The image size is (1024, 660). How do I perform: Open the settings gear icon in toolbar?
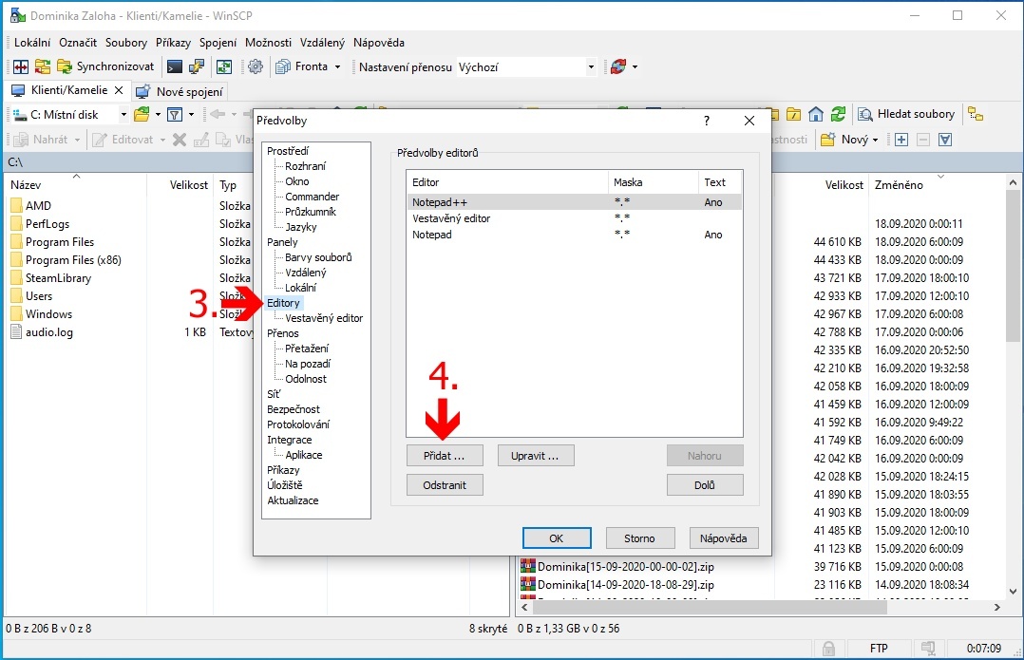click(x=255, y=66)
